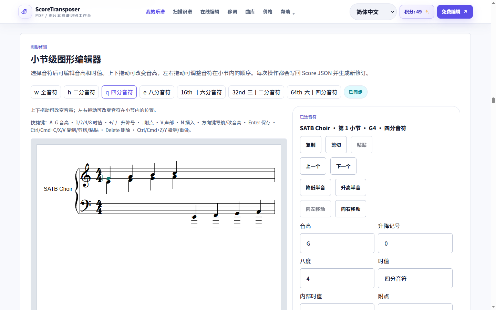
Task: Go to previous note with 上一个
Action: [313, 166]
